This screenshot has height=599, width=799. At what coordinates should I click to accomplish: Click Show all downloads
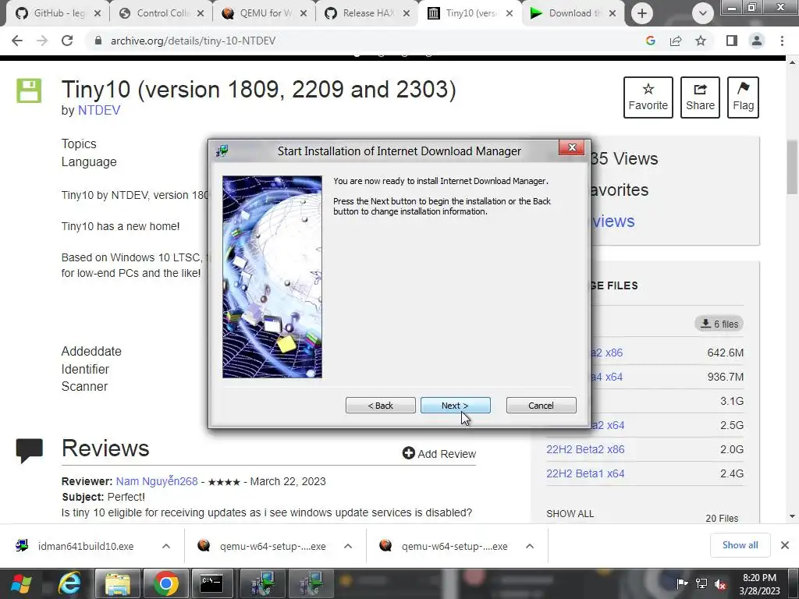(740, 545)
